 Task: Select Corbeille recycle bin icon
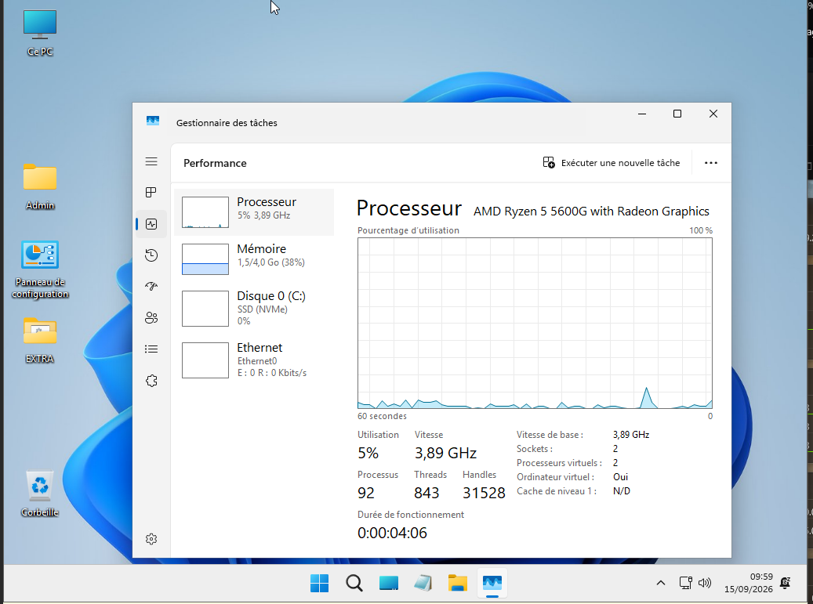point(40,494)
